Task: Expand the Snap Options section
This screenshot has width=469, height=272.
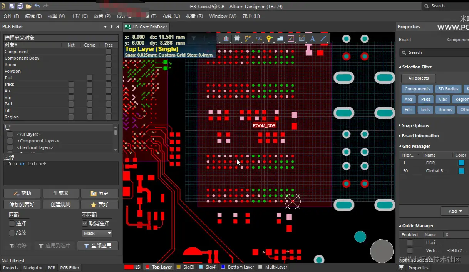Action: point(415,125)
